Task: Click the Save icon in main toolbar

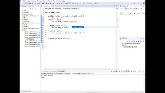Action: click(25, 3)
